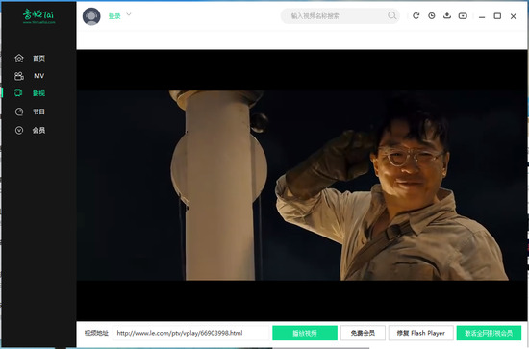This screenshot has height=349, width=529.
Task: Open the watch history clock icon
Action: pyautogui.click(x=432, y=15)
